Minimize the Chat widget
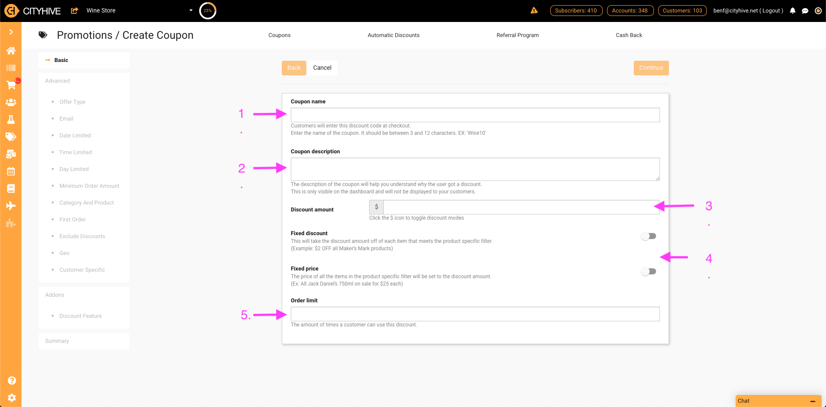 point(813,401)
